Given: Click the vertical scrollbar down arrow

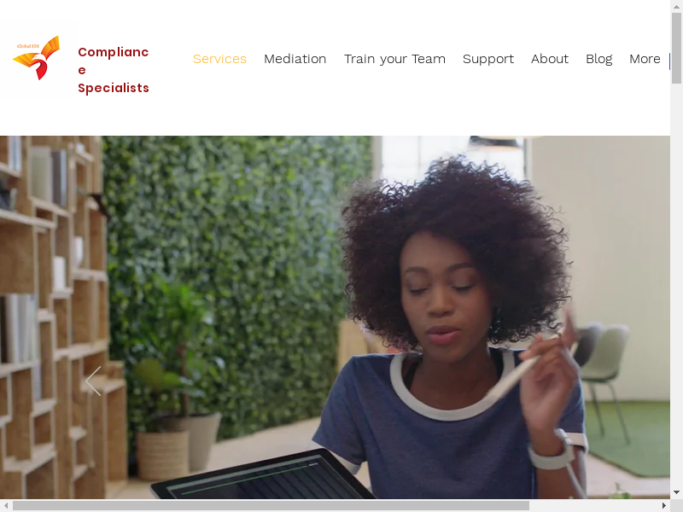Looking at the screenshot, I should [676, 492].
